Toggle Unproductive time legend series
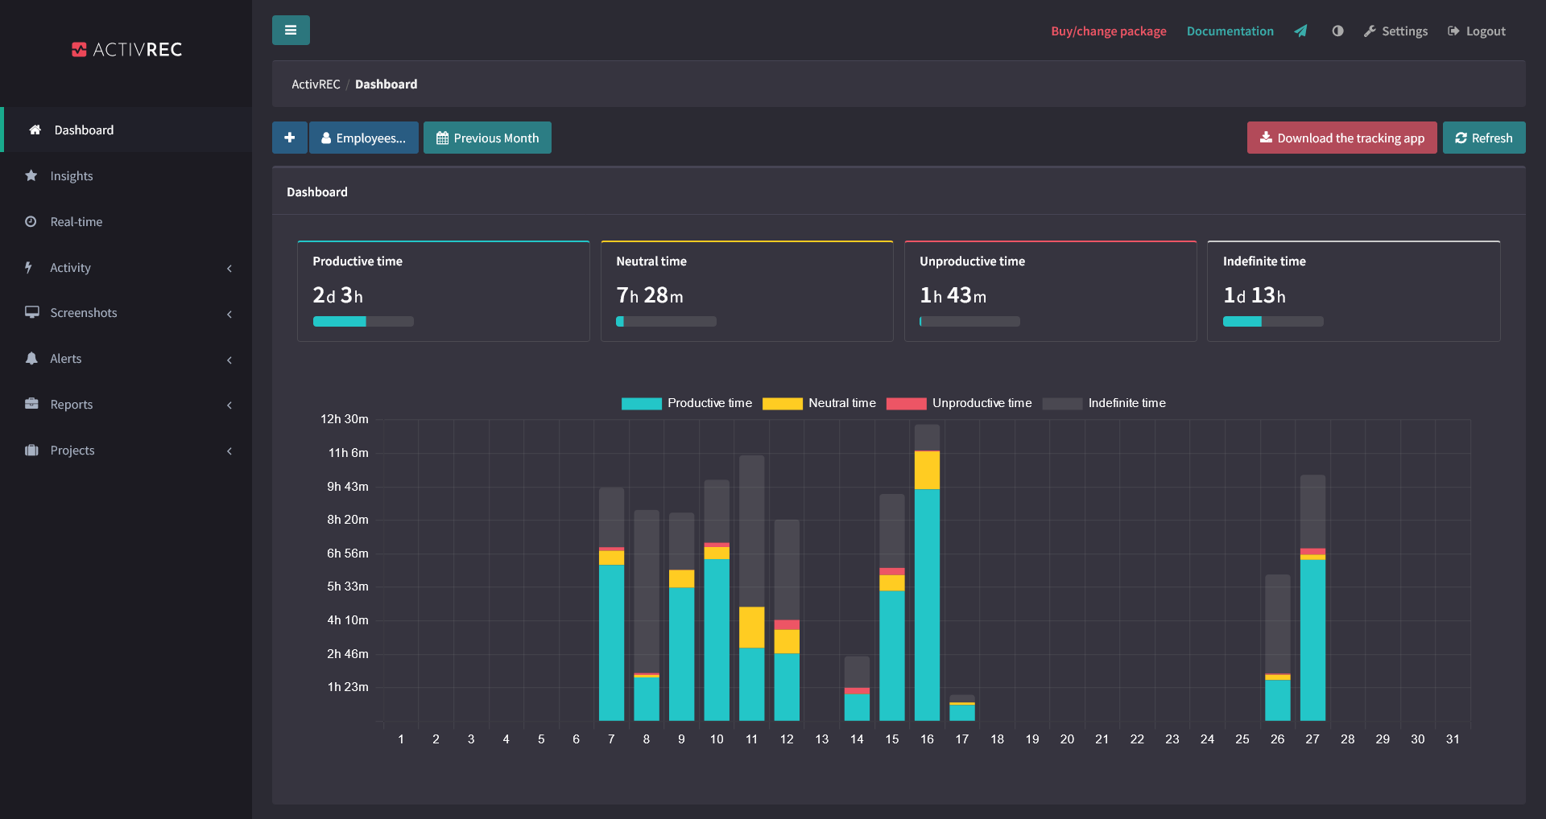Image resolution: width=1546 pixels, height=819 pixels. click(959, 403)
